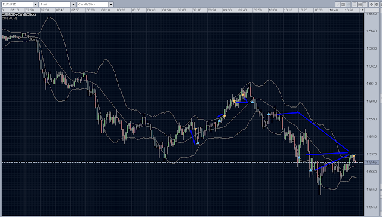Click the CandleStick chart type field
382x217 pixels.
93,4
